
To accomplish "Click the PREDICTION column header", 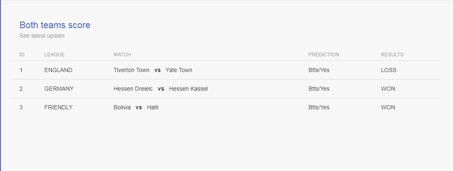I will pyautogui.click(x=323, y=55).
